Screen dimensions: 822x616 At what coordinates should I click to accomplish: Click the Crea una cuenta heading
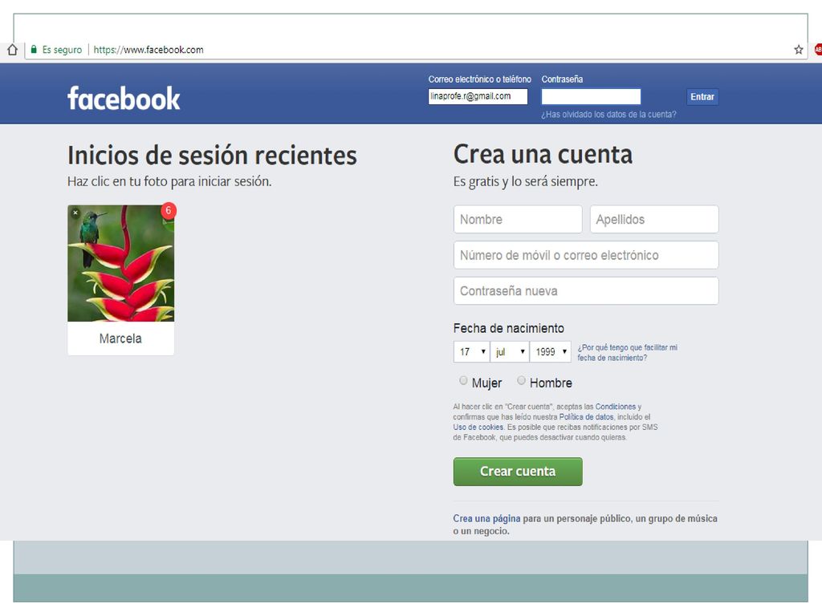[543, 154]
